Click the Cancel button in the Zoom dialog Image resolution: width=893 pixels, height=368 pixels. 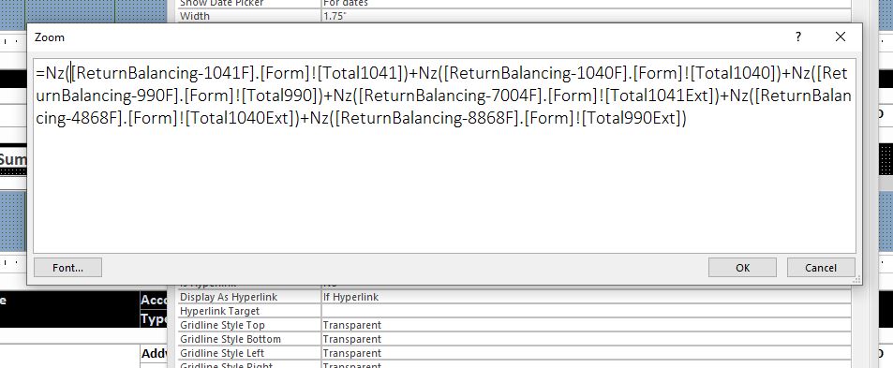pyautogui.click(x=821, y=267)
